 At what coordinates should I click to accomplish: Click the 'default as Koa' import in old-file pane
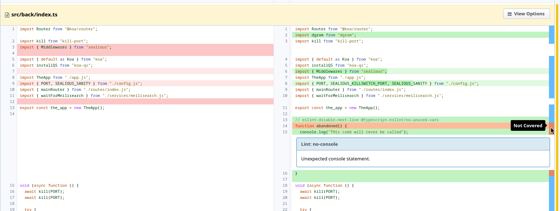tap(145, 59)
